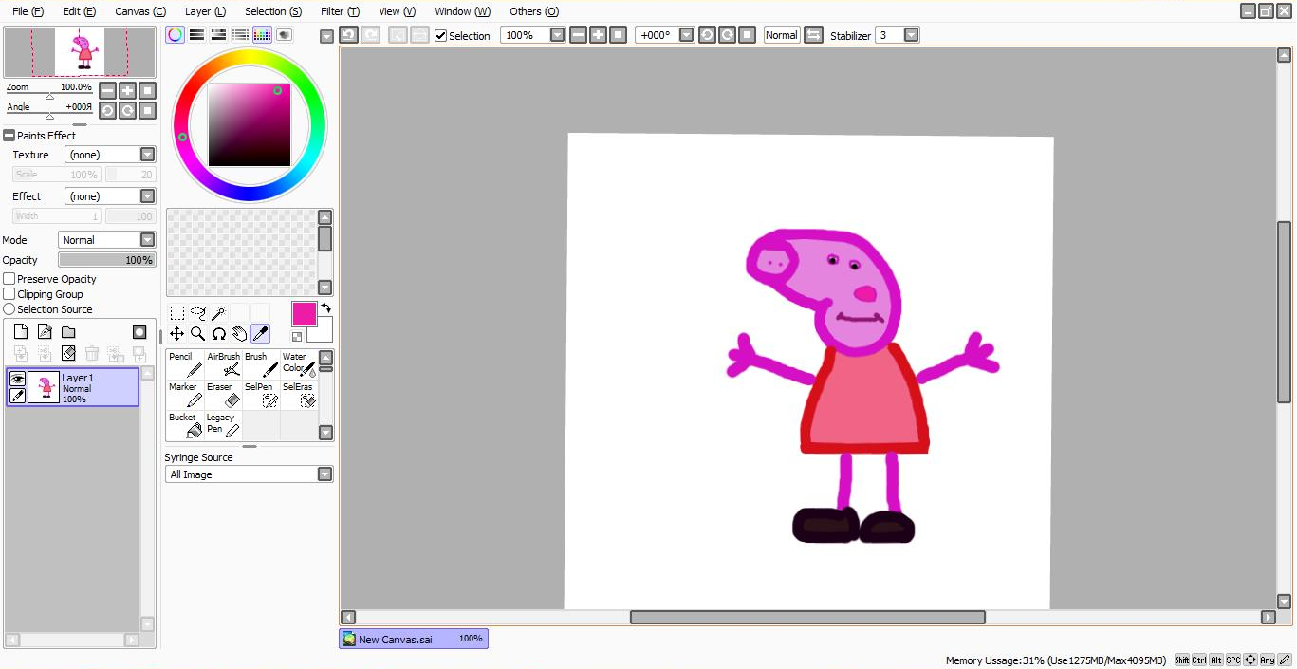Add a layer mask
This screenshot has width=1297, height=669.
coord(139,332)
